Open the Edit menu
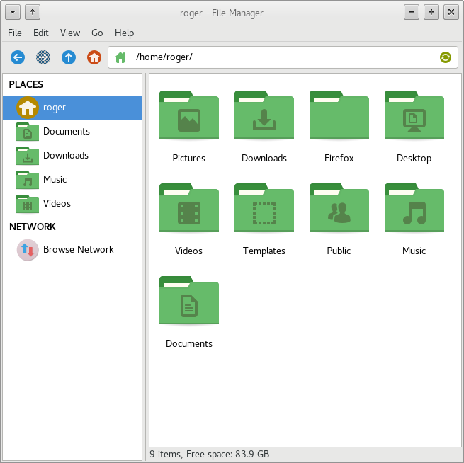Image resolution: width=464 pixels, height=463 pixels. point(41,33)
